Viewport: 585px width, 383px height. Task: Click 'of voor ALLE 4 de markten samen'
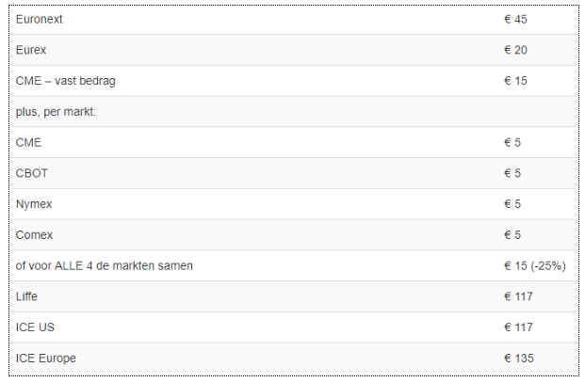click(105, 266)
